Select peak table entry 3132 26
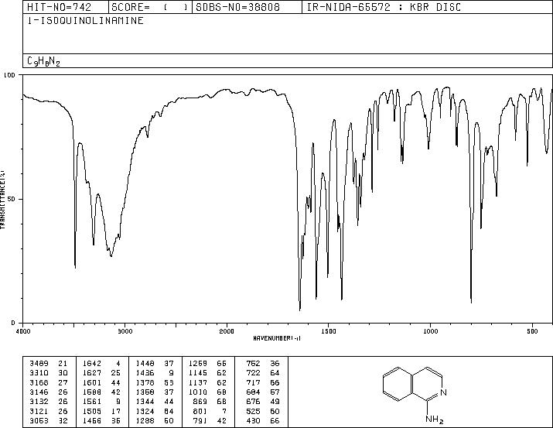The width and height of the screenshot is (553, 428). (x=49, y=402)
